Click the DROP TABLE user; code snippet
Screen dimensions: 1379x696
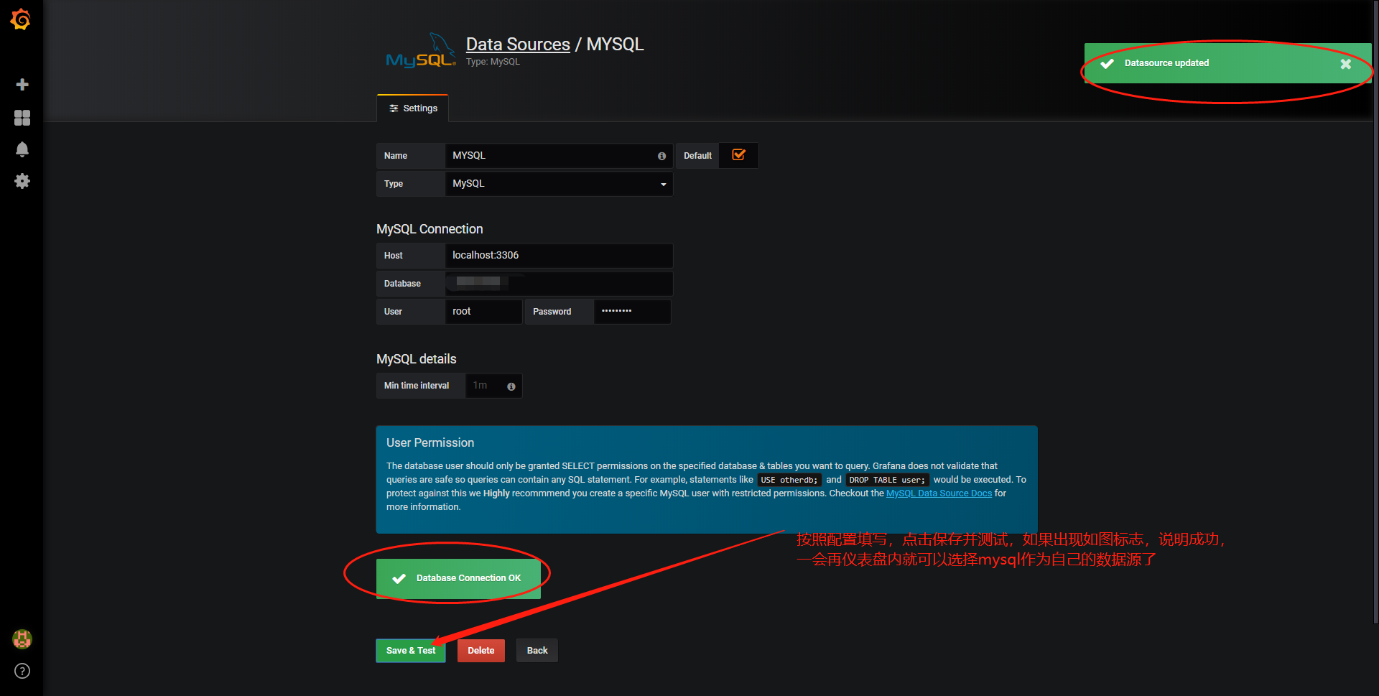click(887, 480)
